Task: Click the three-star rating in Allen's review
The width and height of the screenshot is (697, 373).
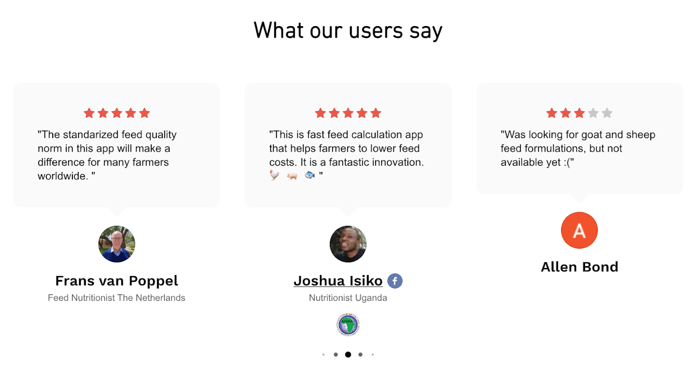Action: (579, 113)
